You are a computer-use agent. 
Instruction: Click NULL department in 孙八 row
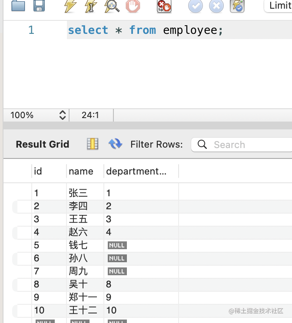tap(117, 258)
